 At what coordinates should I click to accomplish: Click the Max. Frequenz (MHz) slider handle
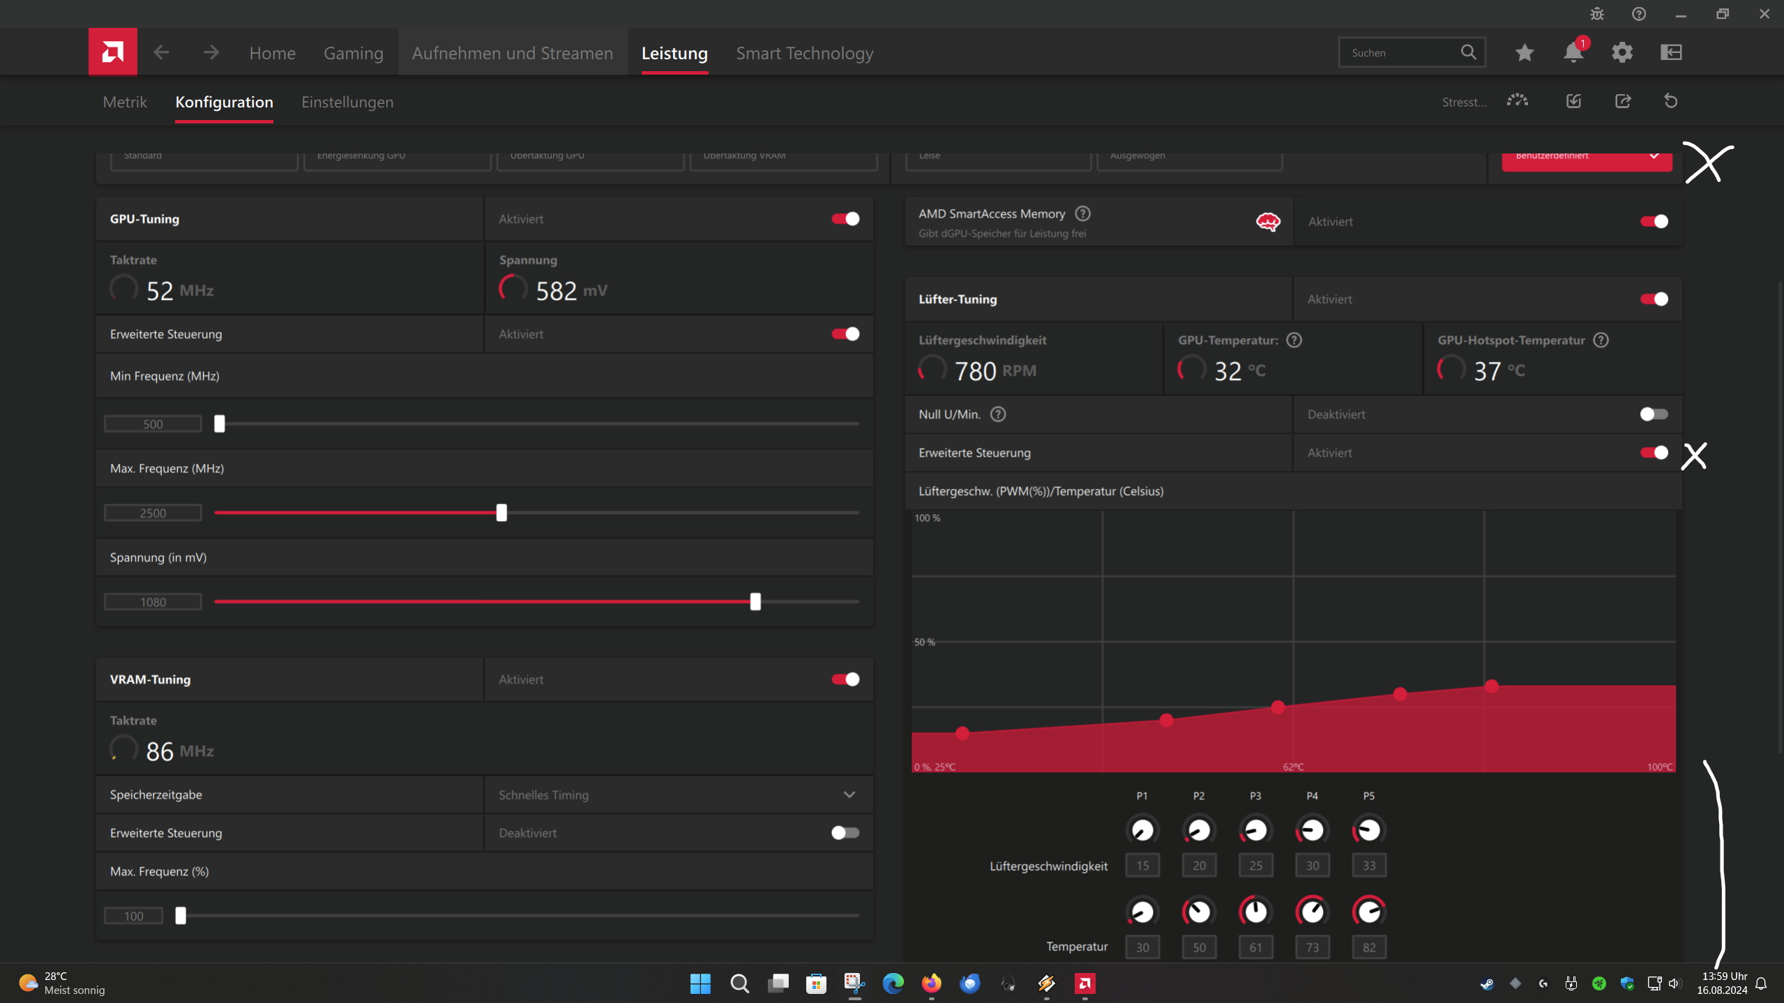tap(501, 513)
